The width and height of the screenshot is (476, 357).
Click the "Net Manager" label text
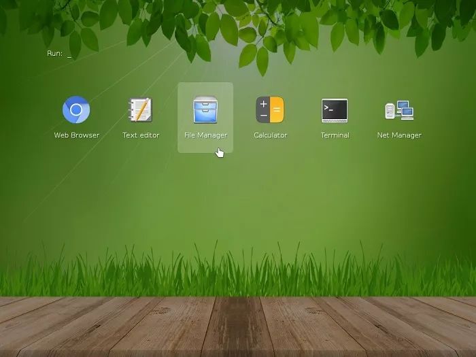coord(399,135)
